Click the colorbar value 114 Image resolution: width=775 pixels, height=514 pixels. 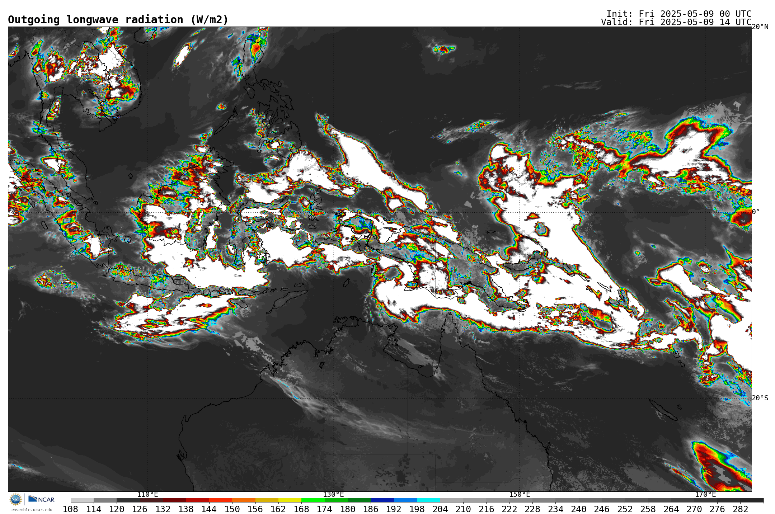click(94, 509)
